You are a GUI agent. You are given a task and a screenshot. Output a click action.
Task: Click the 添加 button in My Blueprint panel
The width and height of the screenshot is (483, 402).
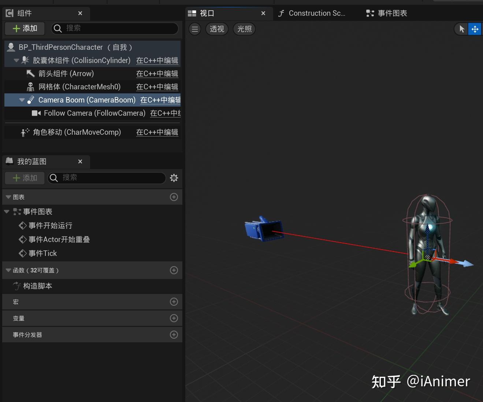(25, 178)
